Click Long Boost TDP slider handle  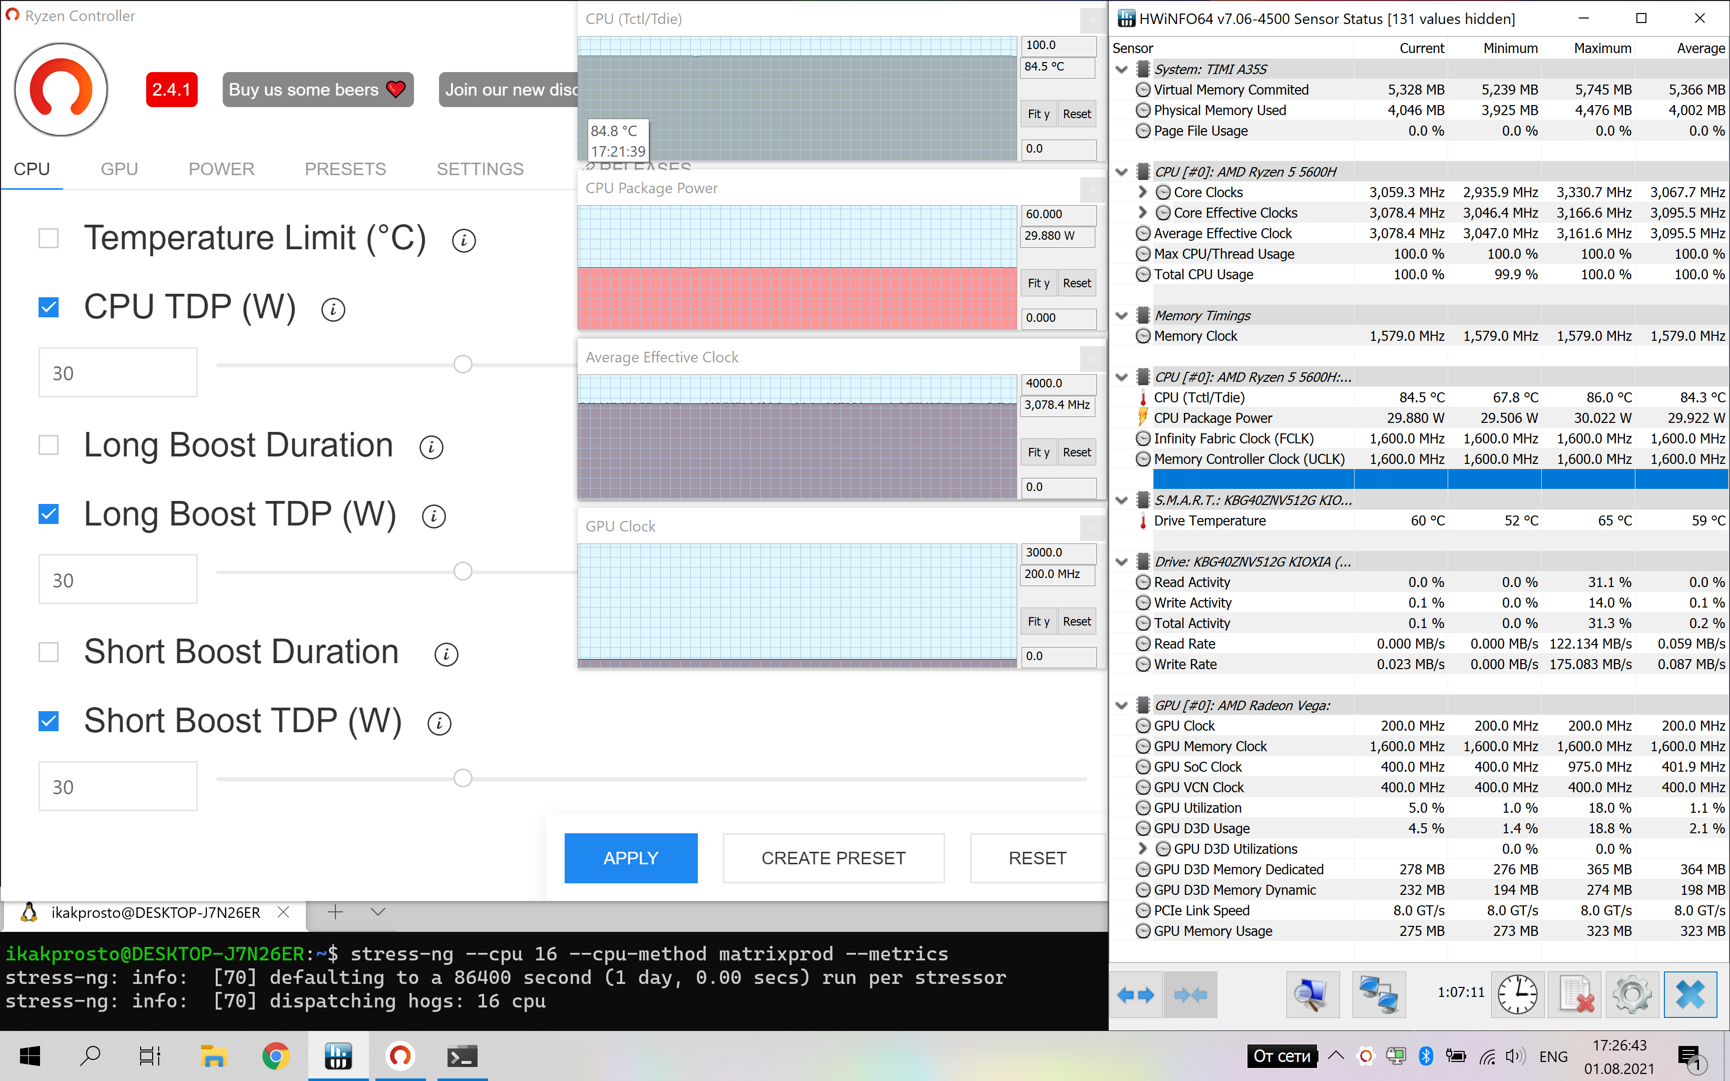point(463,571)
